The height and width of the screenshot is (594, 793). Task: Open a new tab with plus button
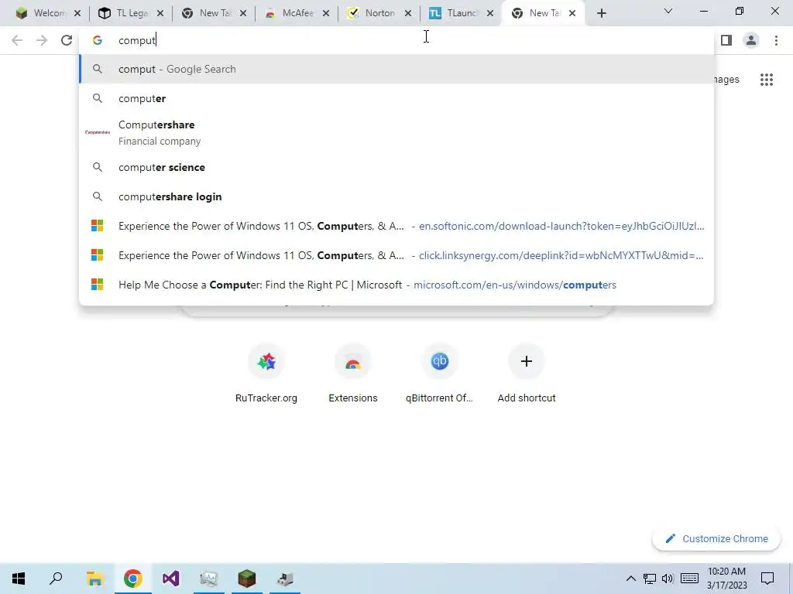(601, 13)
